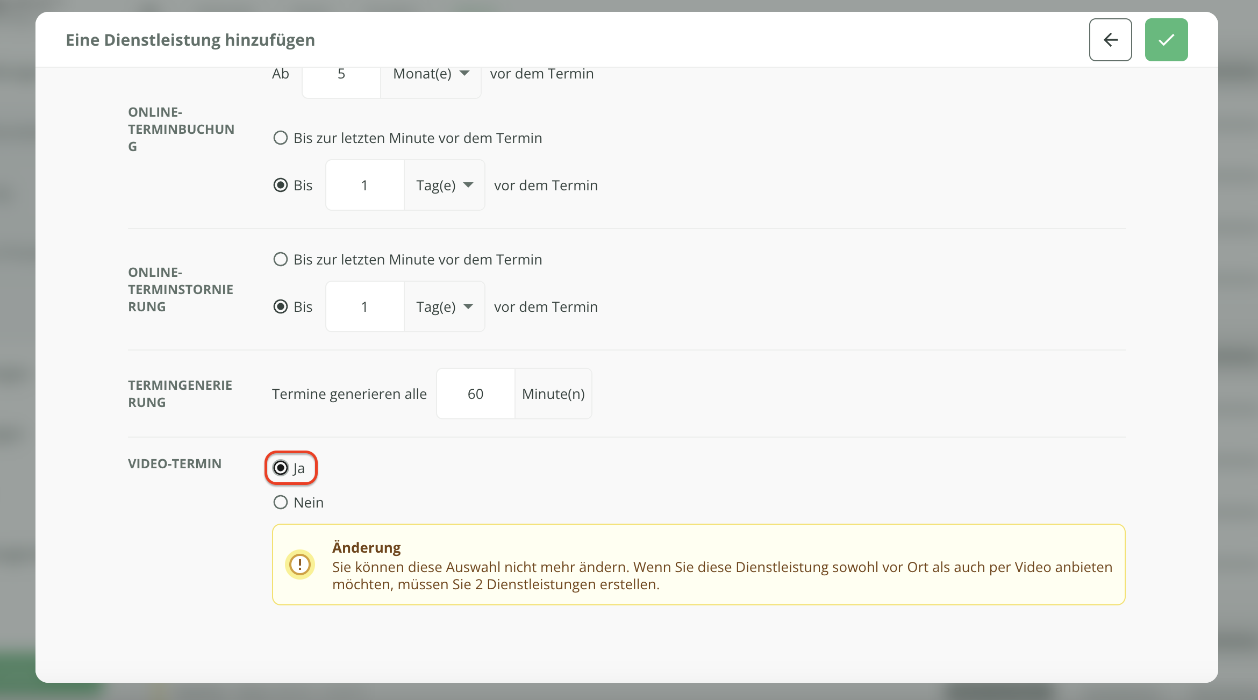Click the 'Termine generieren alle' label
Screen dimensions: 1258x700
349,394
